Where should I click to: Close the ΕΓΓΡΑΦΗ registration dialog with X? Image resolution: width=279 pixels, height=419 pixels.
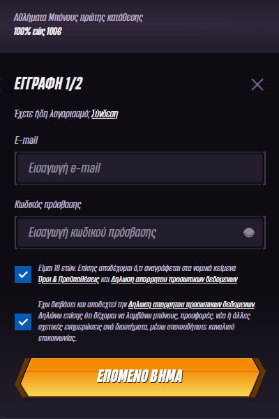(x=257, y=84)
